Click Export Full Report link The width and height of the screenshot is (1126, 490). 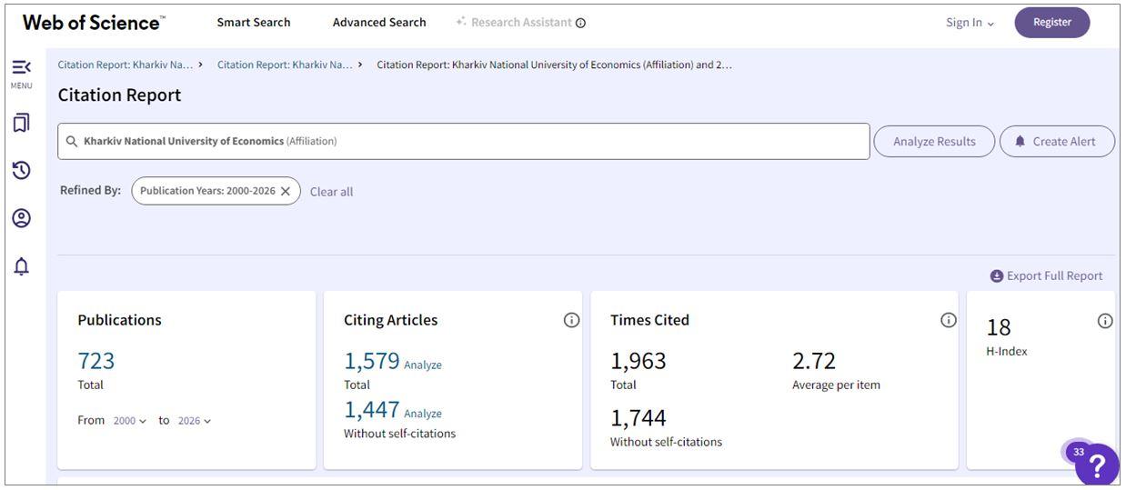click(x=1046, y=275)
